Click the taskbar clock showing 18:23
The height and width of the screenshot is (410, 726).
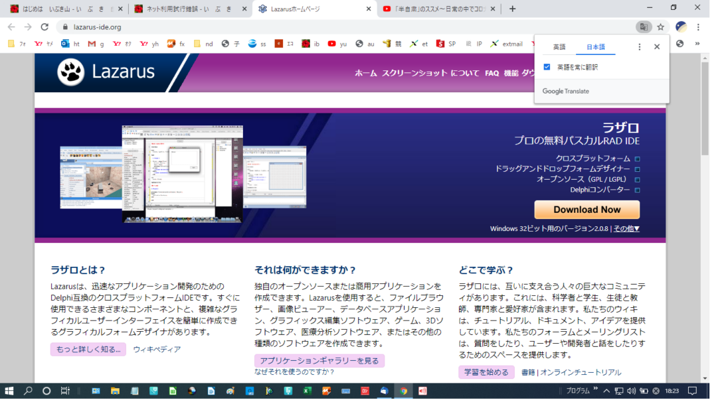click(672, 391)
